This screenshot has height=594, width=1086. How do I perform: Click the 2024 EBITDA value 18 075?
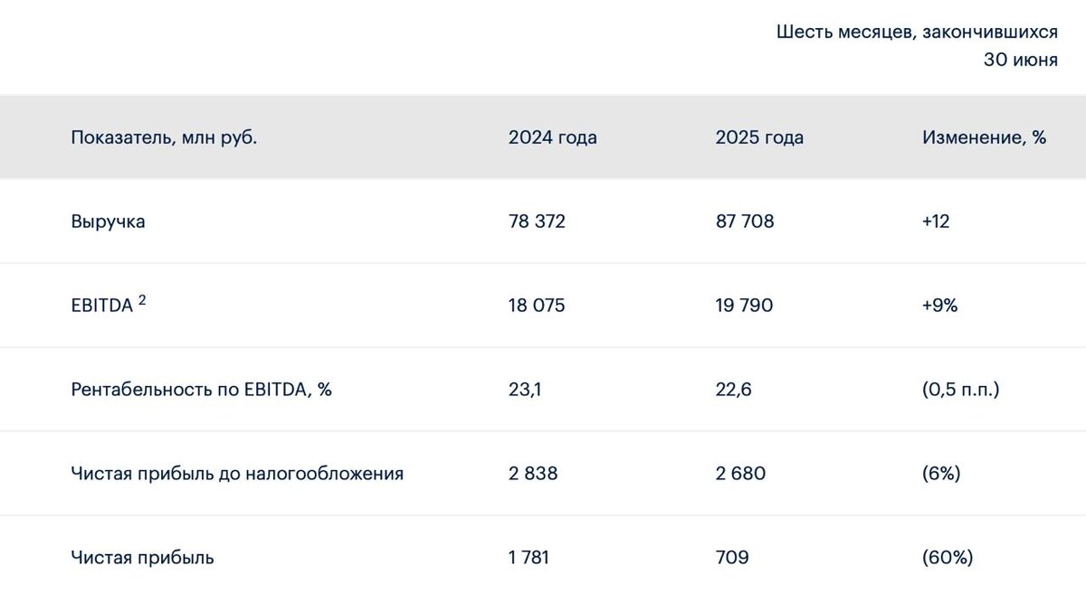537,306
